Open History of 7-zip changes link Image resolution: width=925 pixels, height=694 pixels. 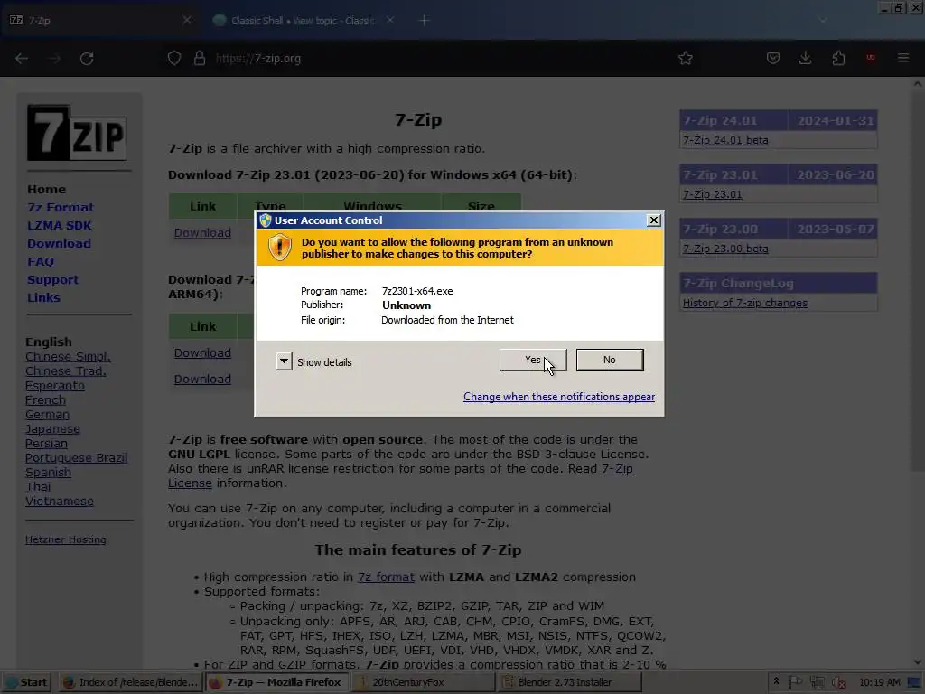click(745, 304)
